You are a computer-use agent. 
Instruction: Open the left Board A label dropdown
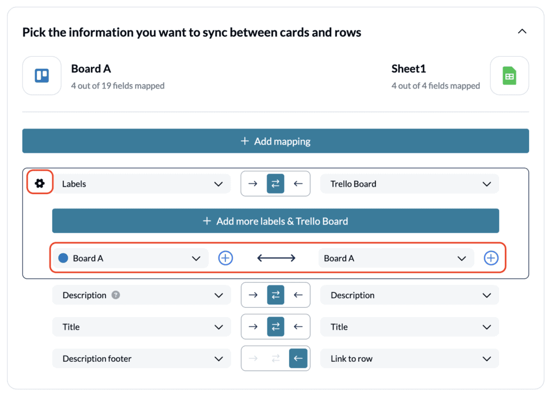(x=131, y=258)
